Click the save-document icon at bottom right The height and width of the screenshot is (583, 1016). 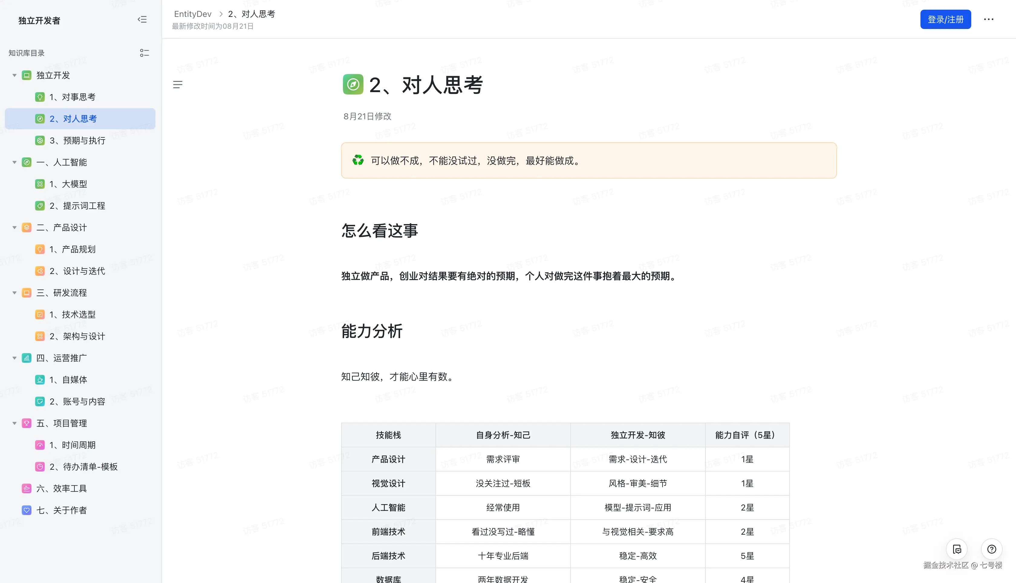point(957,549)
